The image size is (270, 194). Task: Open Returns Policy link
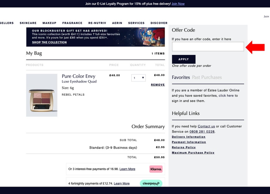pyautogui.click(x=184, y=147)
